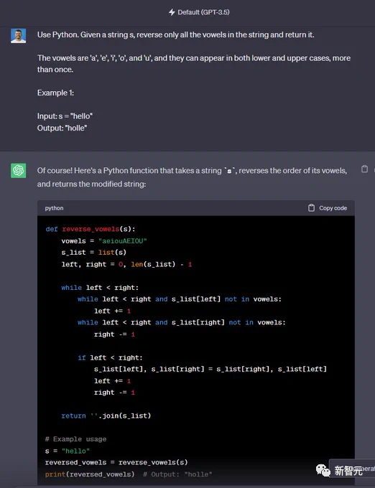Click the inline code s in the response
375x488 pixels.
tap(230, 171)
